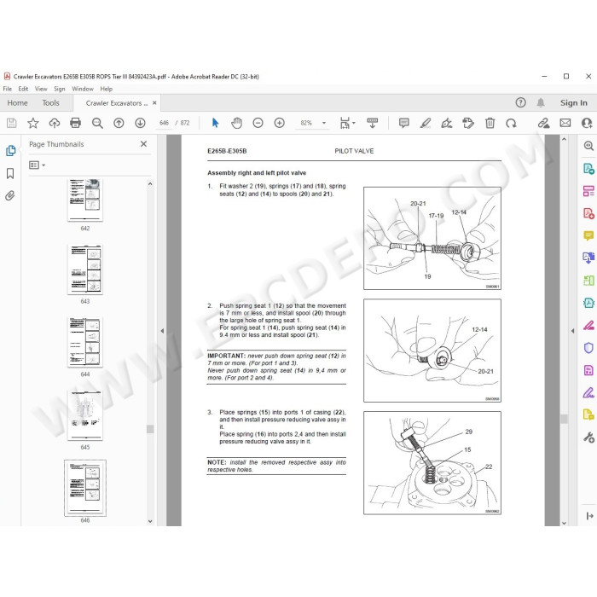This screenshot has height=597, width=597.
Task: Select page 645 thumbnail
Action: pyautogui.click(x=85, y=415)
